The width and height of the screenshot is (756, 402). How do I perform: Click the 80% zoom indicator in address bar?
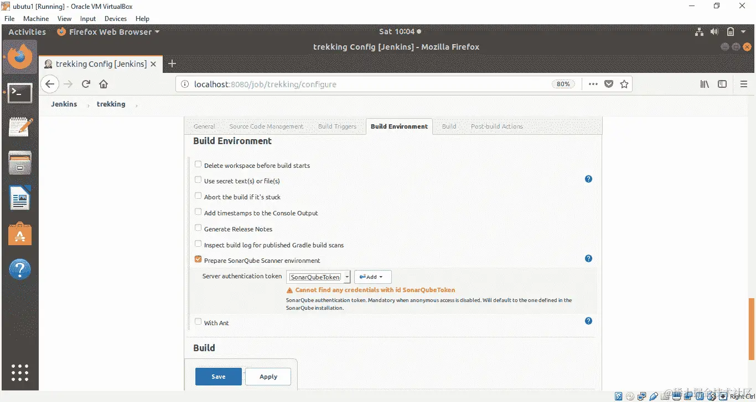(x=563, y=84)
